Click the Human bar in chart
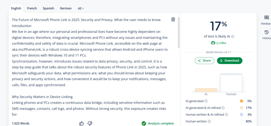The image size is (271, 126). [x=231, y=83]
